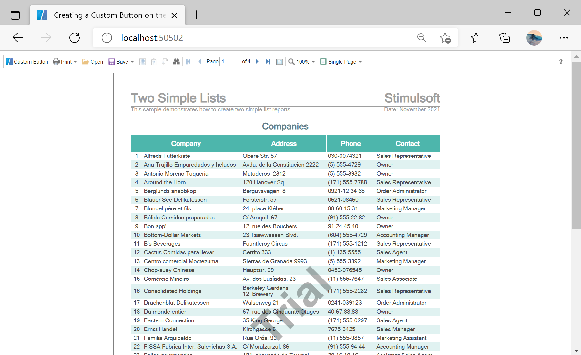Jump to the last page arrow
The width and height of the screenshot is (581, 355).
[x=268, y=62]
